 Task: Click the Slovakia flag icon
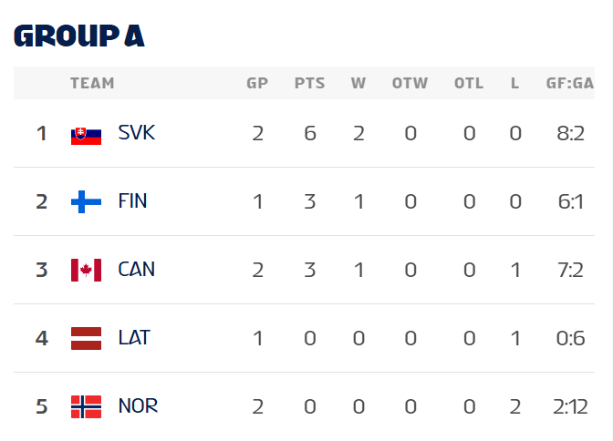pos(86,134)
